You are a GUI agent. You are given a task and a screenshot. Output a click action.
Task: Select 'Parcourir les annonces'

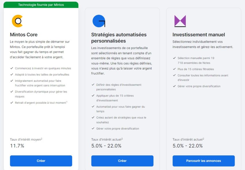click(x=203, y=161)
